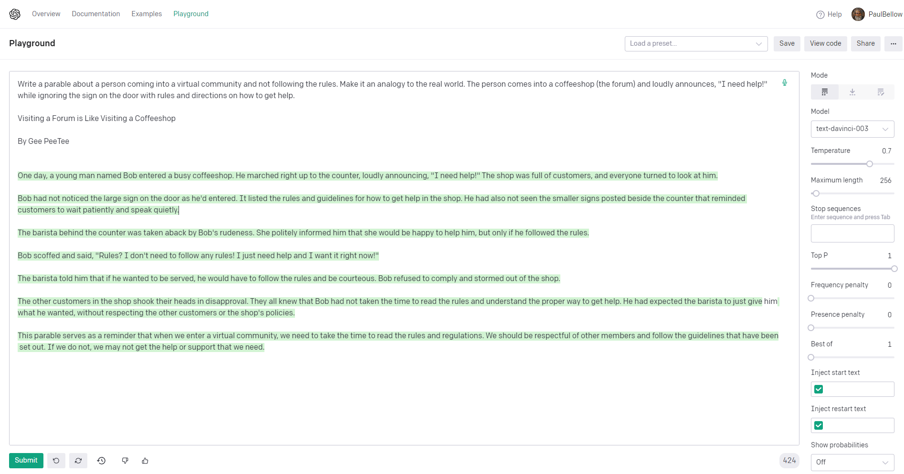The height and width of the screenshot is (474, 904).
Task: Open the Examples tab
Action: [147, 14]
